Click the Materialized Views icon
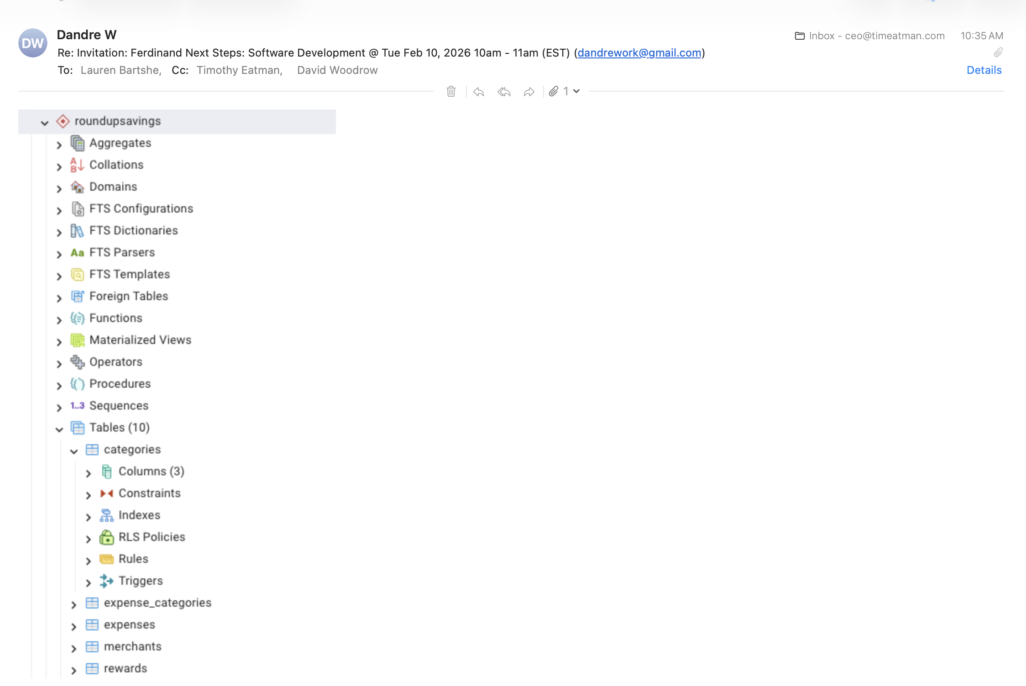The width and height of the screenshot is (1026, 686). pos(78,340)
